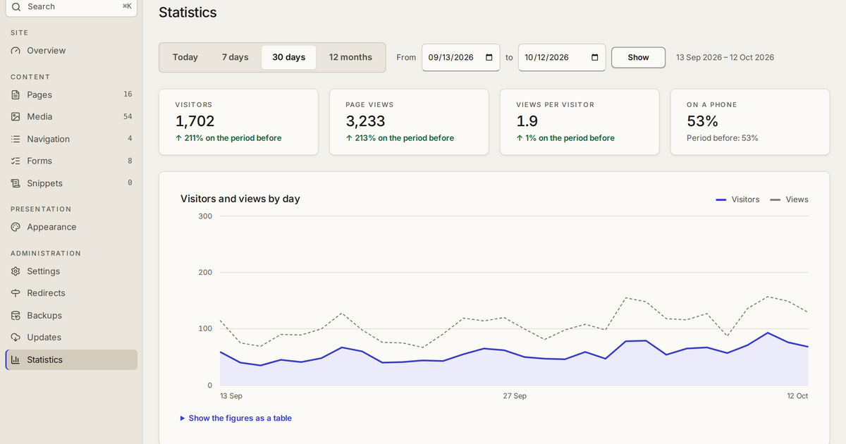Click the Media image icon
Viewport: 846px width, 444px height.
[x=16, y=117]
